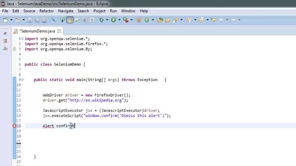Click the Previous Annotation icon
Image resolution: width=296 pixels, height=166 pixels.
click(201, 20)
